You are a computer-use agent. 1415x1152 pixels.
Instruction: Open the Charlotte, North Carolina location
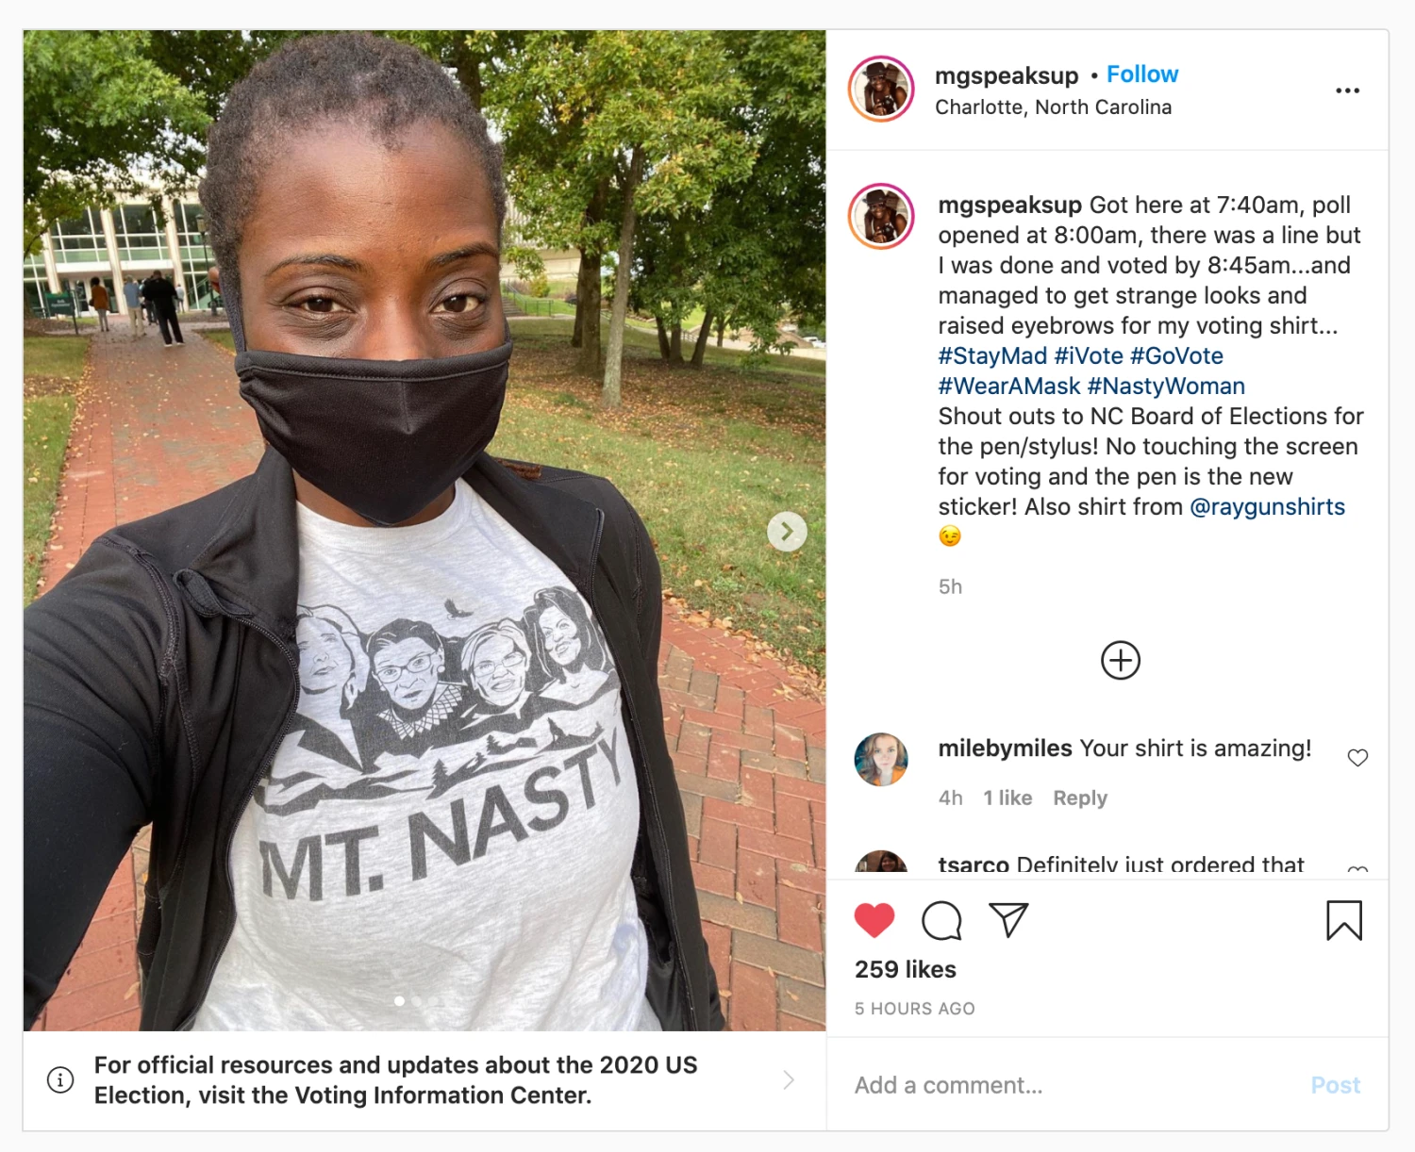(x=1053, y=107)
